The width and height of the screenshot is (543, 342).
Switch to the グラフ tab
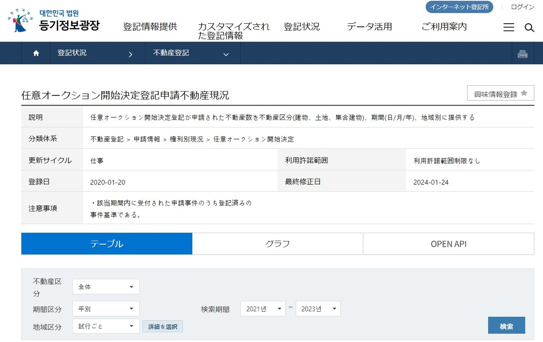[x=277, y=244]
